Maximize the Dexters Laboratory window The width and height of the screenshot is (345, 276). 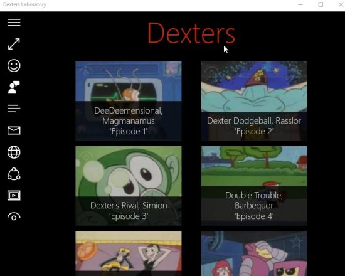click(x=321, y=4)
